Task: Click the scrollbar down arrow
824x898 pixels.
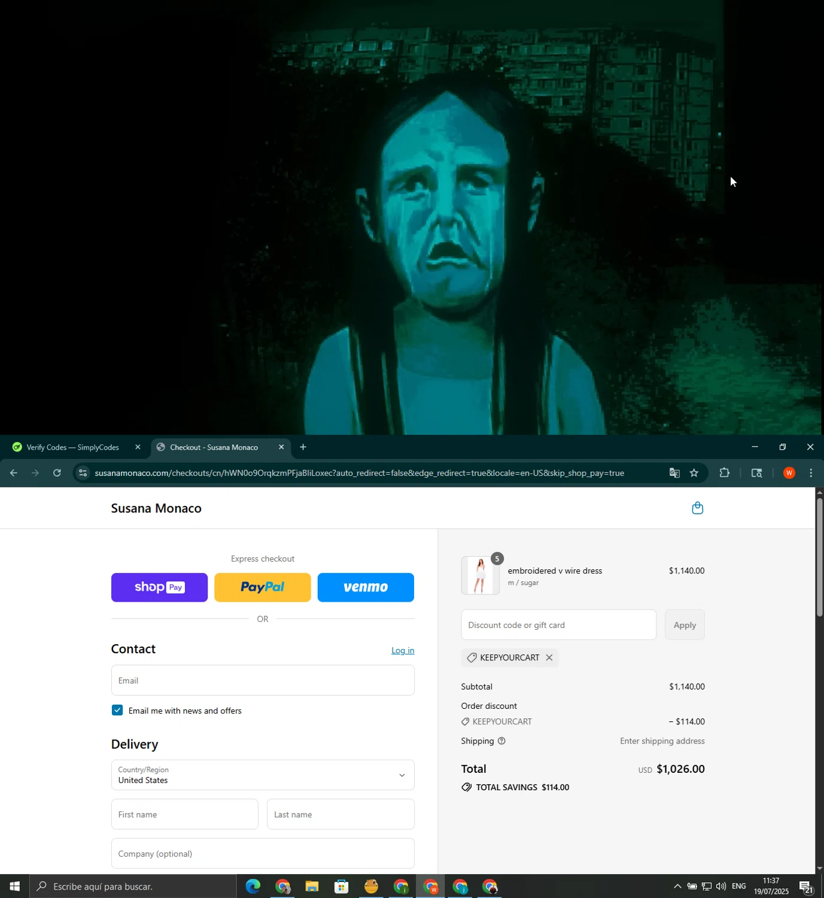Action: pos(819,869)
